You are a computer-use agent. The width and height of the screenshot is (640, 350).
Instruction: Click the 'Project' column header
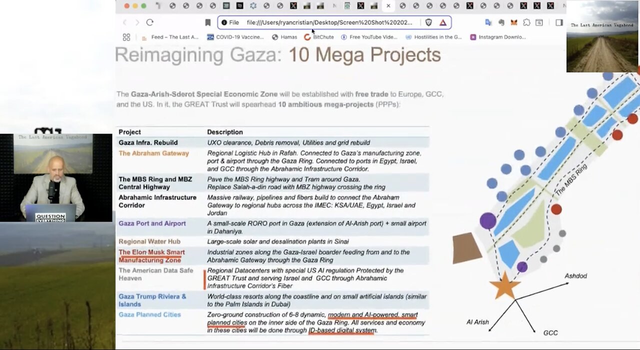(129, 132)
